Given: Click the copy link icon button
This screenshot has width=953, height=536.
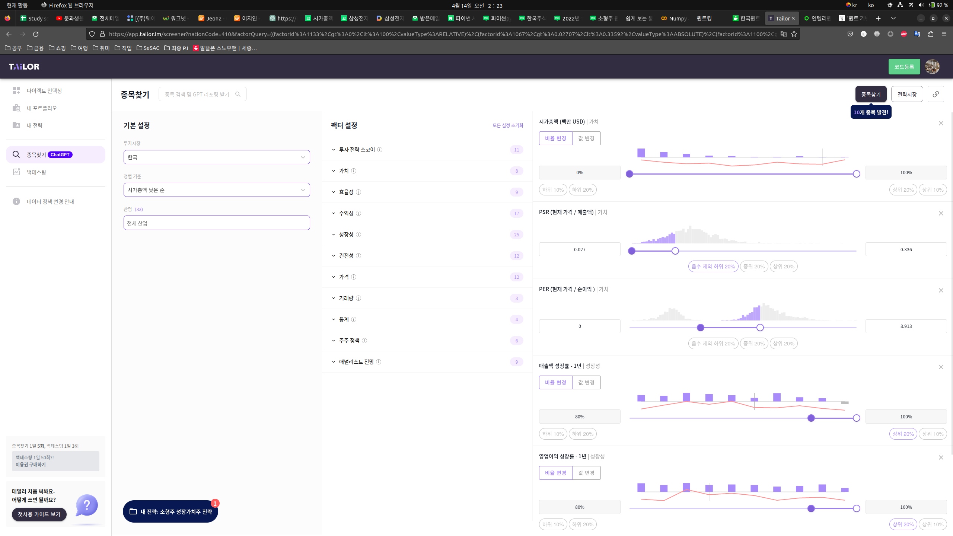Looking at the screenshot, I should (936, 94).
